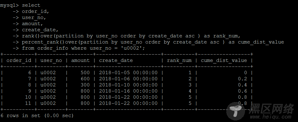Image resolution: width=298 pixels, height=122 pixels.
Task: Click order_id cell with value 7
Action: coord(30,79)
